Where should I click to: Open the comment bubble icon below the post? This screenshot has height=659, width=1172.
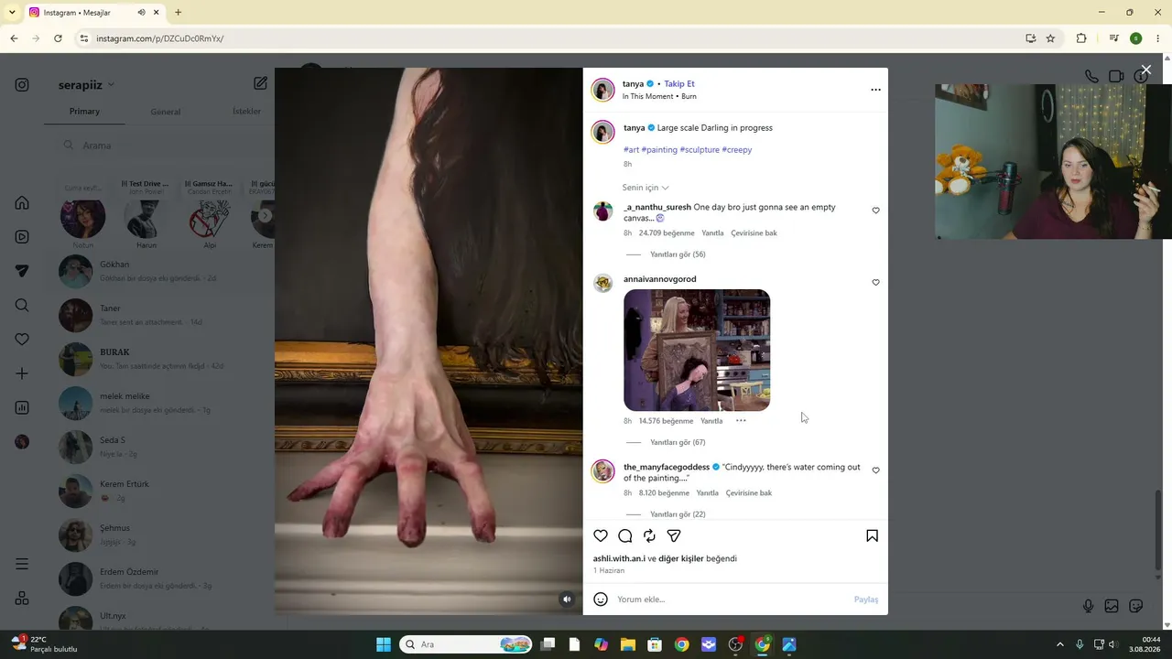point(625,536)
